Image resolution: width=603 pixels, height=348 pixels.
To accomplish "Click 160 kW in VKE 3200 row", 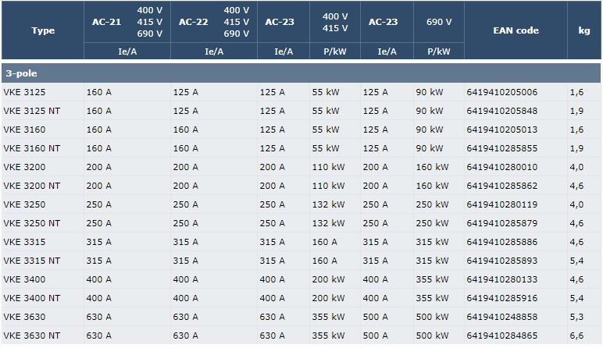I will 432,167.
